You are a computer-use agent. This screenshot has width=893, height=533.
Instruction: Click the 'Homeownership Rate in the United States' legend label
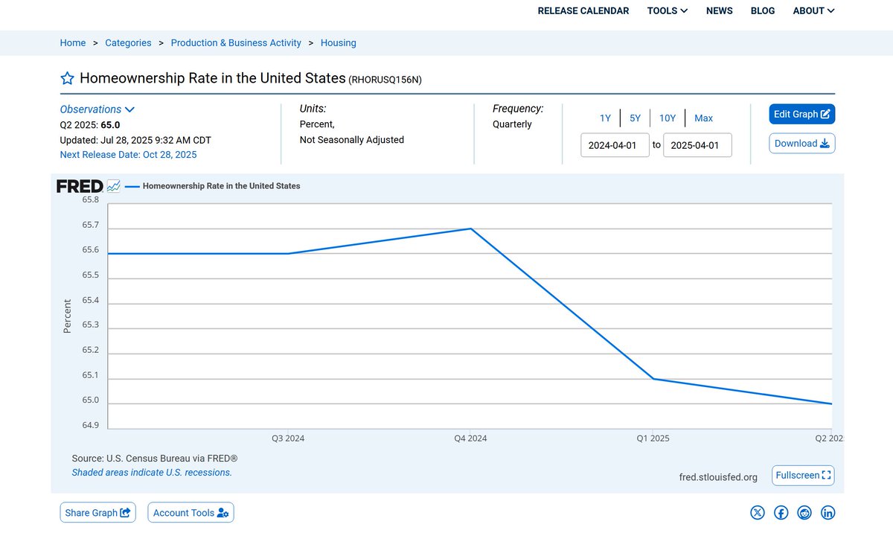click(221, 186)
